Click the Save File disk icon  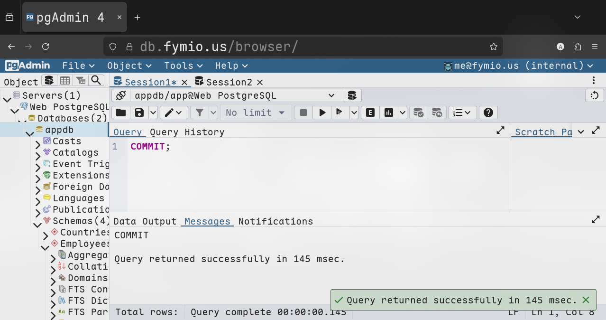[139, 113]
